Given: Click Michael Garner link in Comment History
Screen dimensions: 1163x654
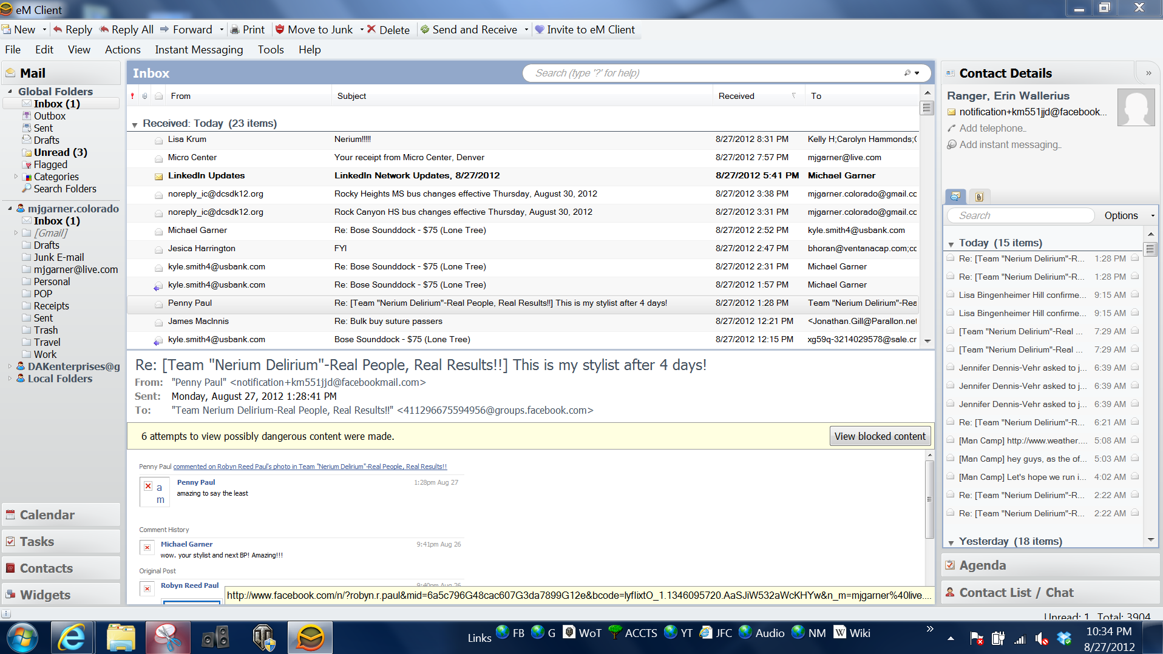Looking at the screenshot, I should [x=186, y=544].
